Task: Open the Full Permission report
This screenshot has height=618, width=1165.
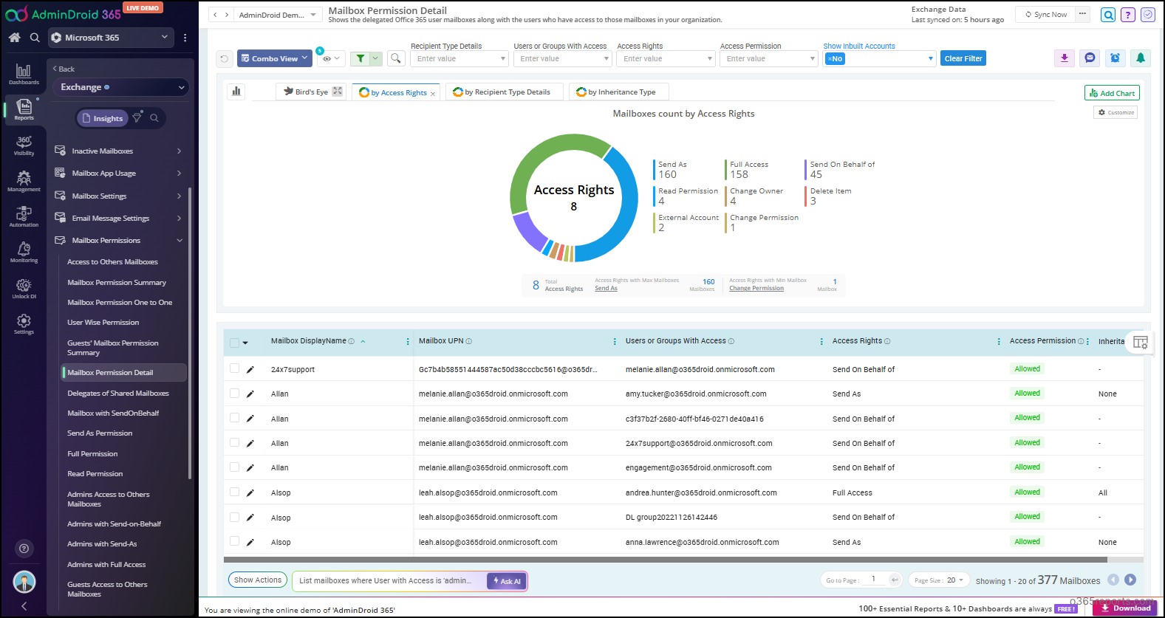Action: coord(92,454)
